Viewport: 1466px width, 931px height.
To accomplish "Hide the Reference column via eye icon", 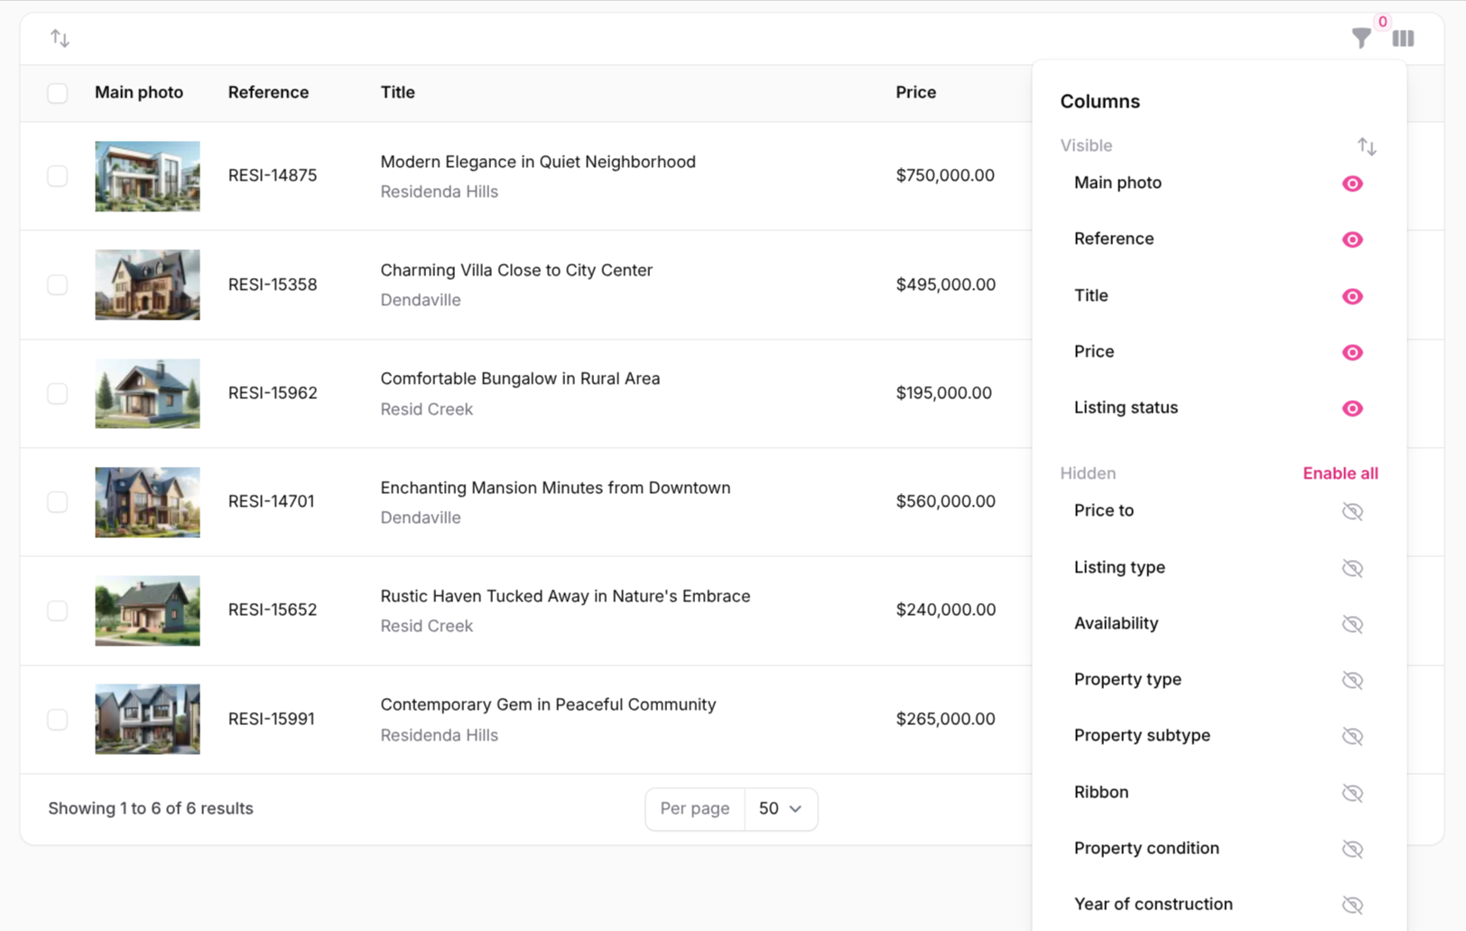I will click(1351, 239).
